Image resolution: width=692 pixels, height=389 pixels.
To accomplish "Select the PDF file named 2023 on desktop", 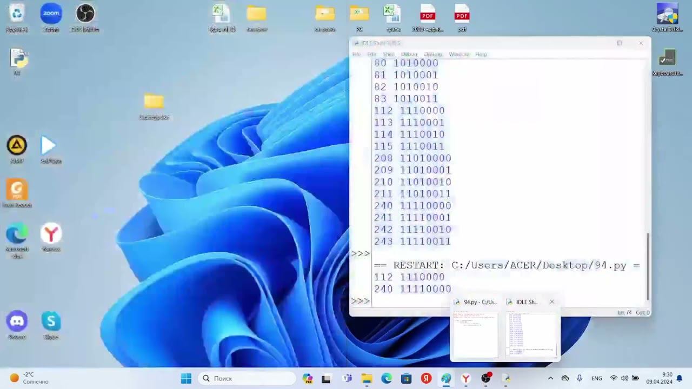I will tap(428, 17).
